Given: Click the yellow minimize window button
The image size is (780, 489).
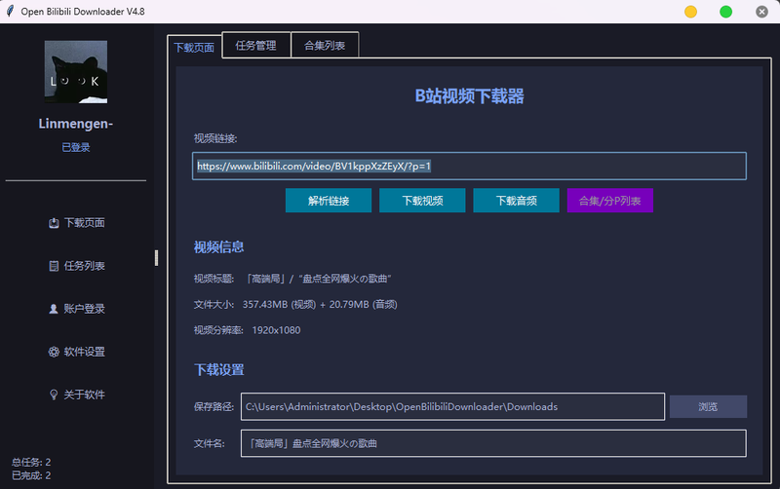Looking at the screenshot, I should point(690,12).
